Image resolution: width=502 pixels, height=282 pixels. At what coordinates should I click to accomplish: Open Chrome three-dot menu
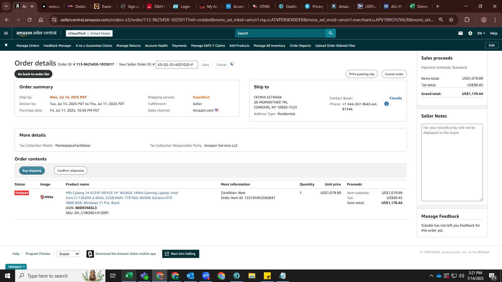click(x=495, y=20)
